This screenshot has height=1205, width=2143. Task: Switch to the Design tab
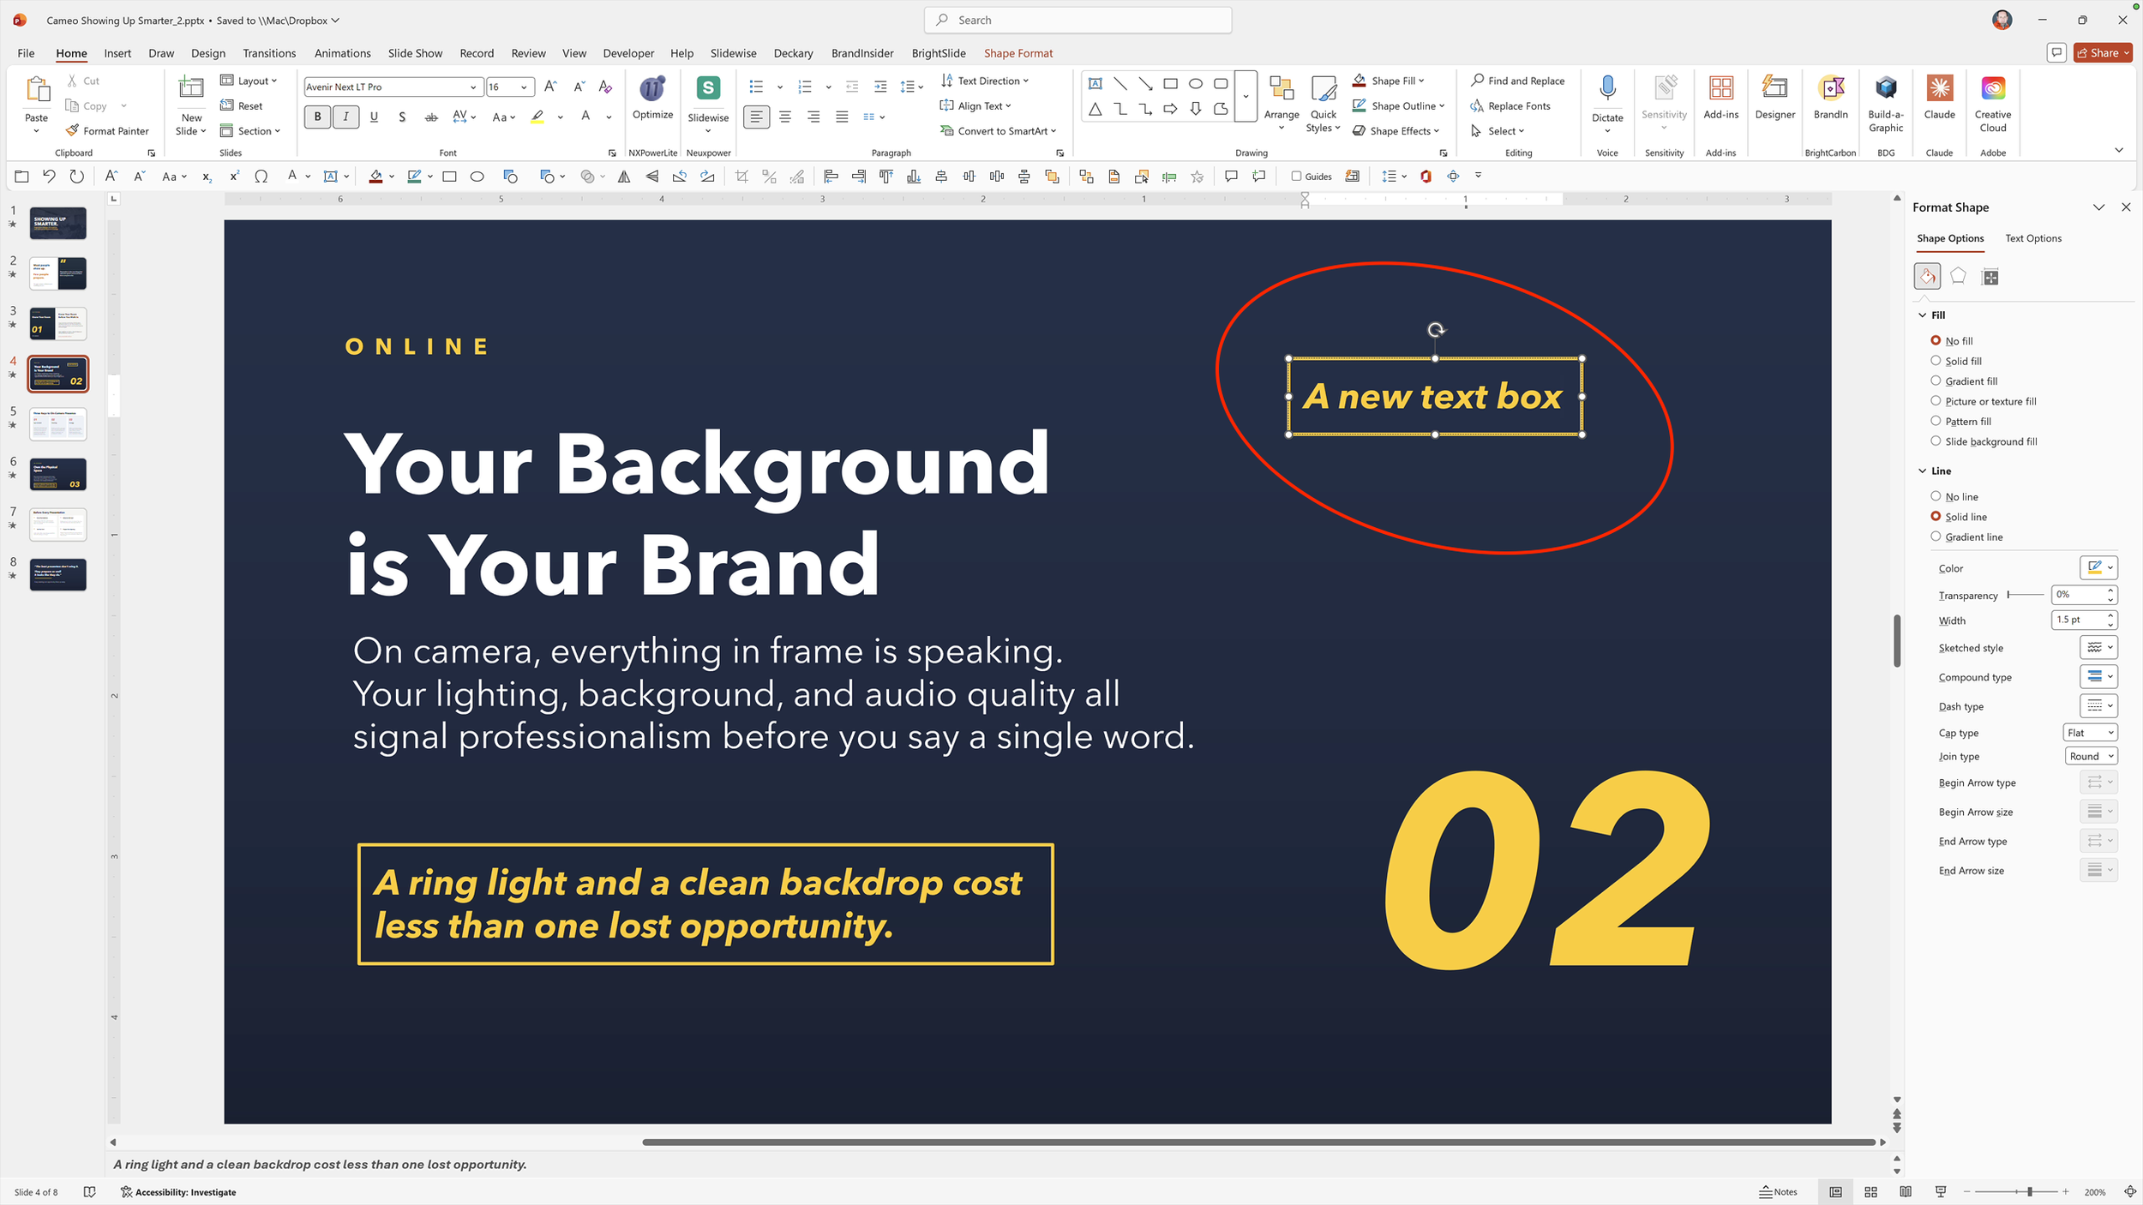208,53
